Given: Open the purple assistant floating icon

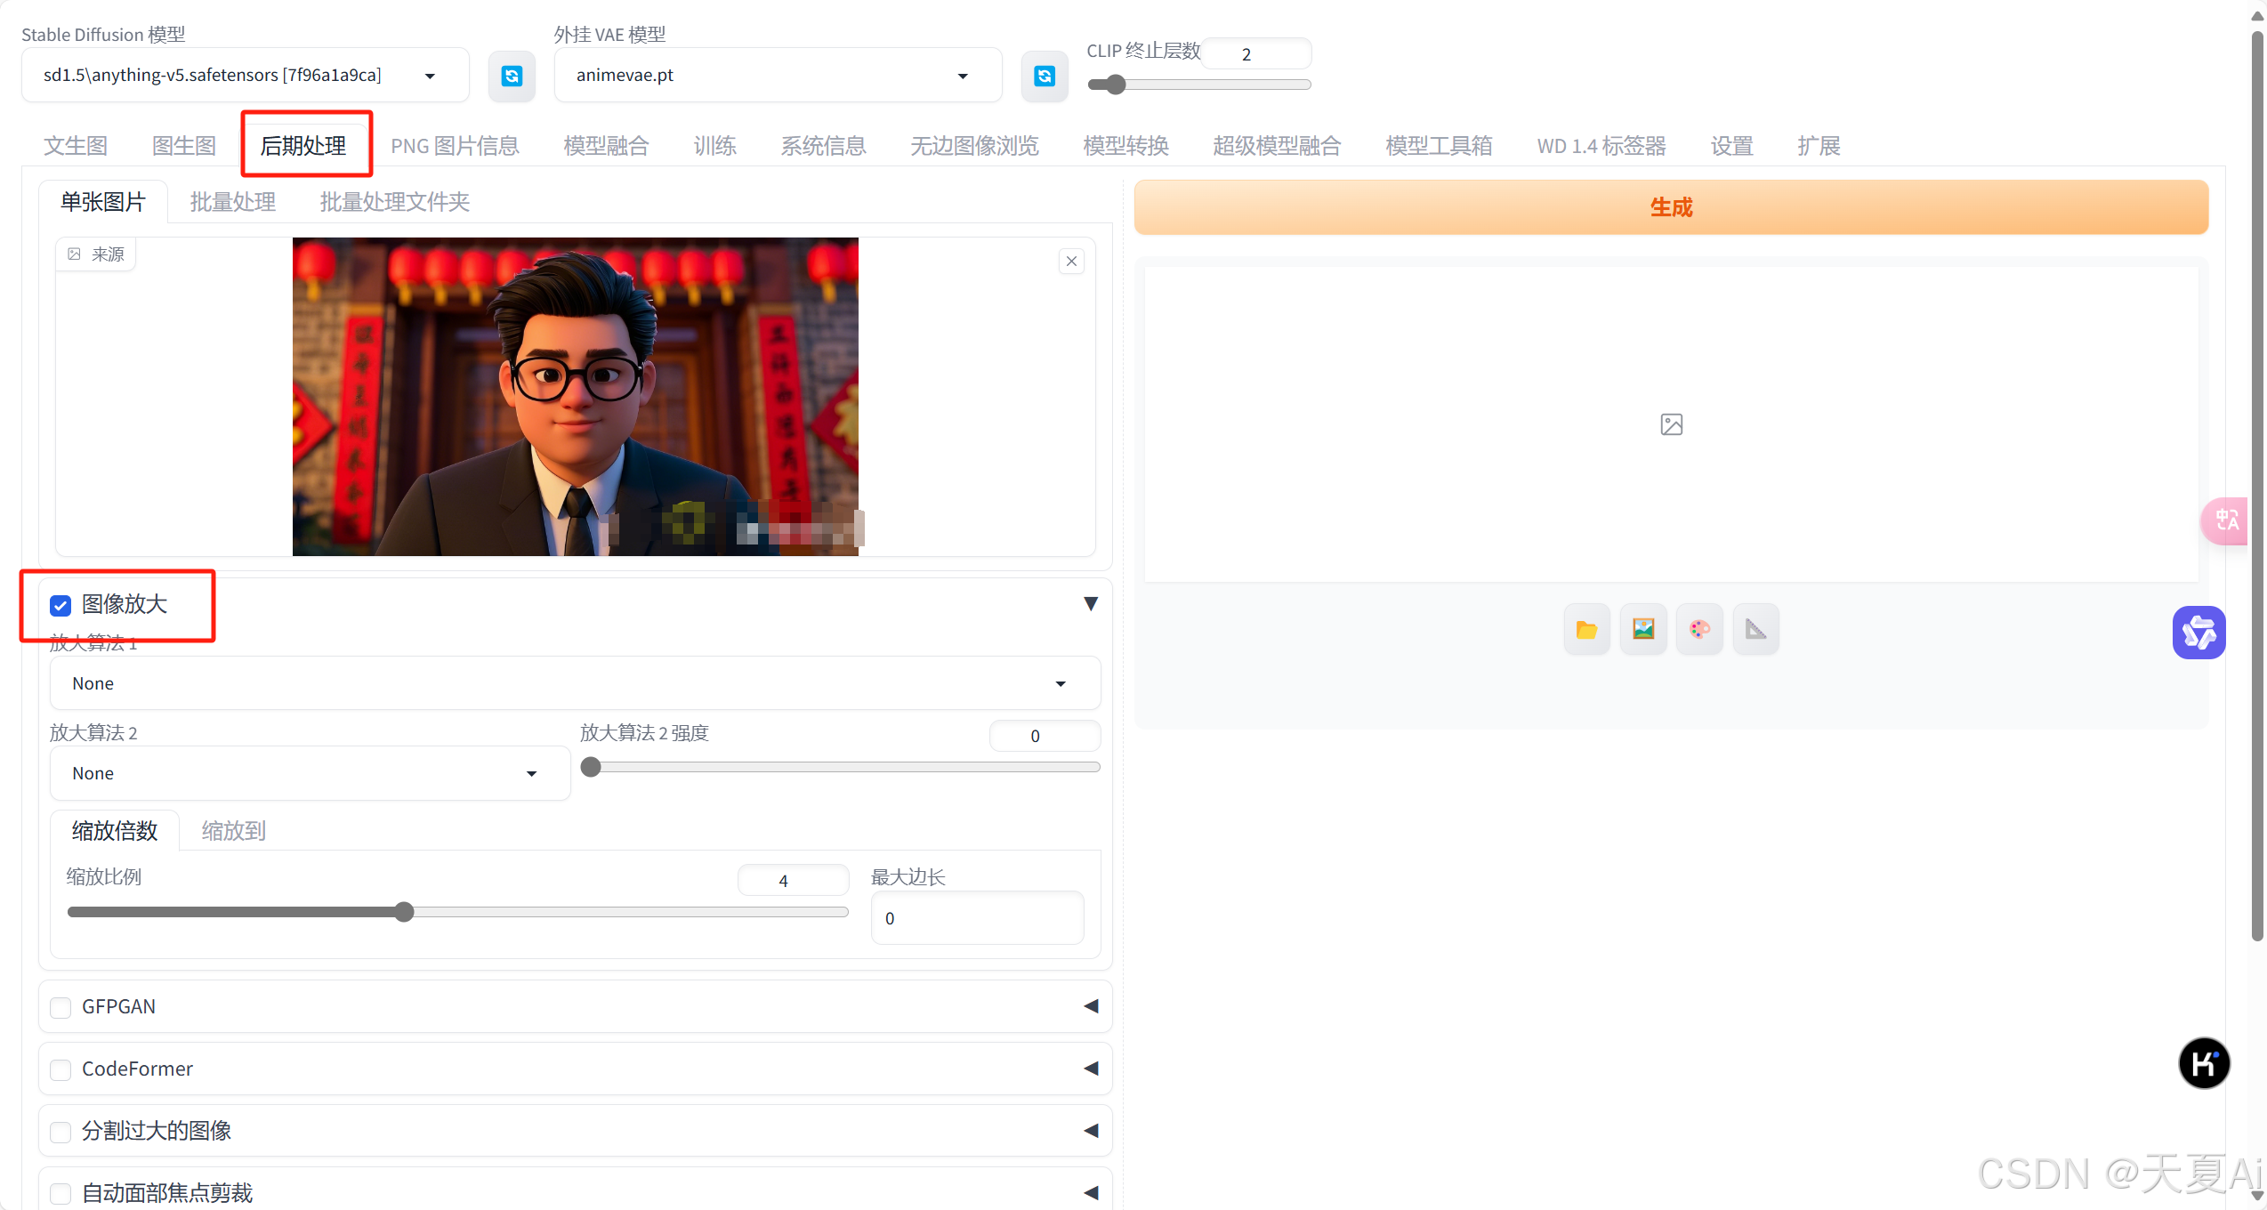Looking at the screenshot, I should click(2198, 633).
